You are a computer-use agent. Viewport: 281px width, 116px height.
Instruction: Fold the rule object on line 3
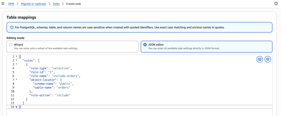16,64
